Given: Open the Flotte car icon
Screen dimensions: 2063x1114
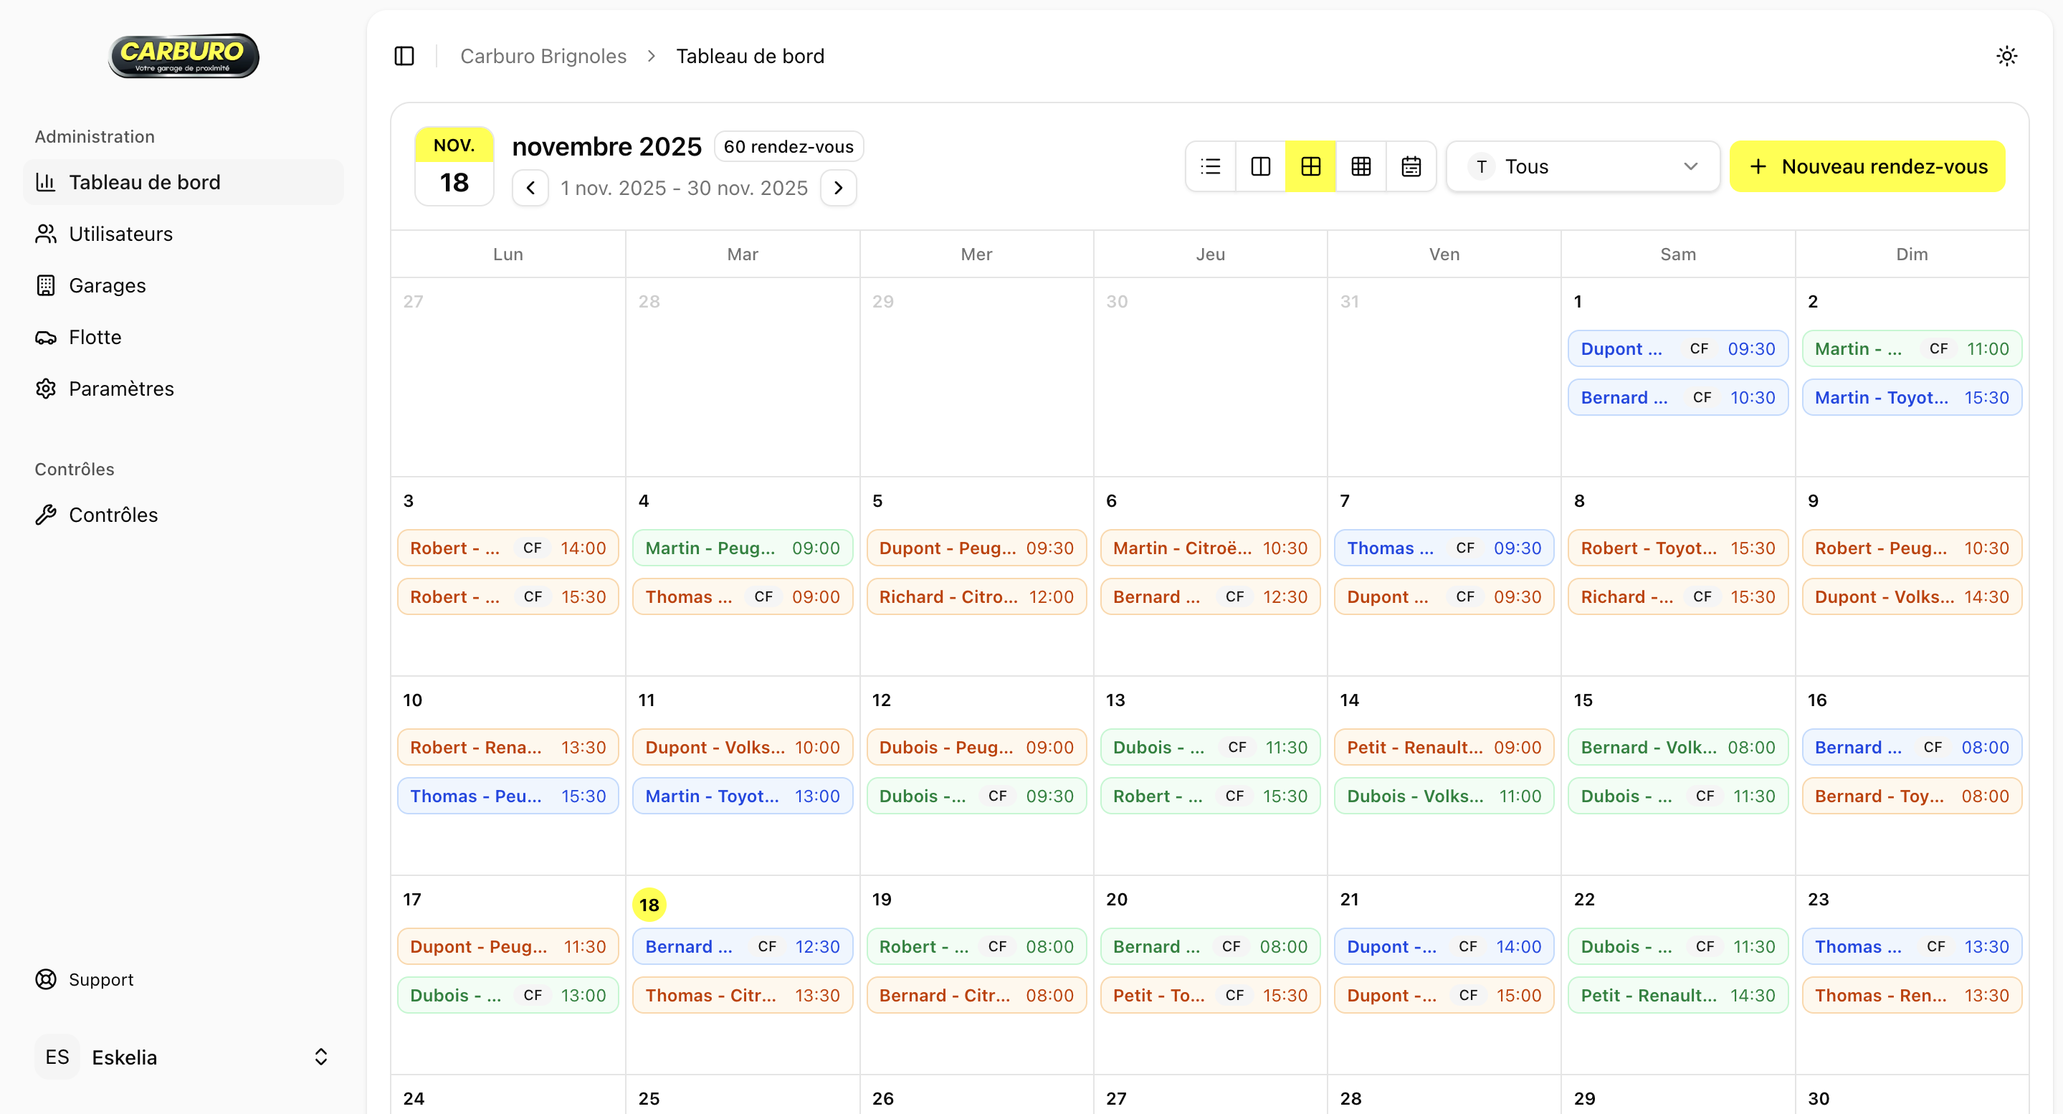Looking at the screenshot, I should (x=46, y=337).
